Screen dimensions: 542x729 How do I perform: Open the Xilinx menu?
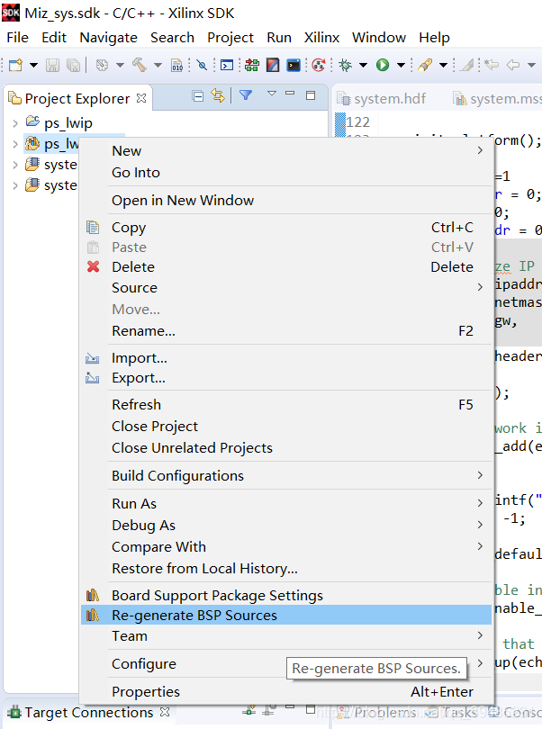pyautogui.click(x=321, y=37)
